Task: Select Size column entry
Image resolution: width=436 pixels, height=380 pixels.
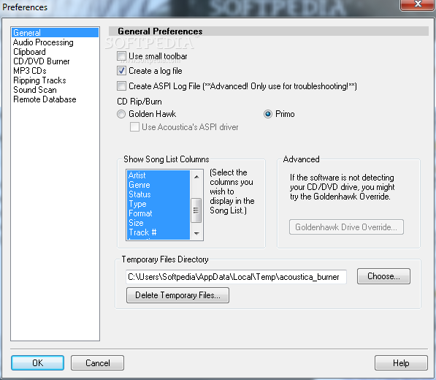Action: (x=158, y=223)
